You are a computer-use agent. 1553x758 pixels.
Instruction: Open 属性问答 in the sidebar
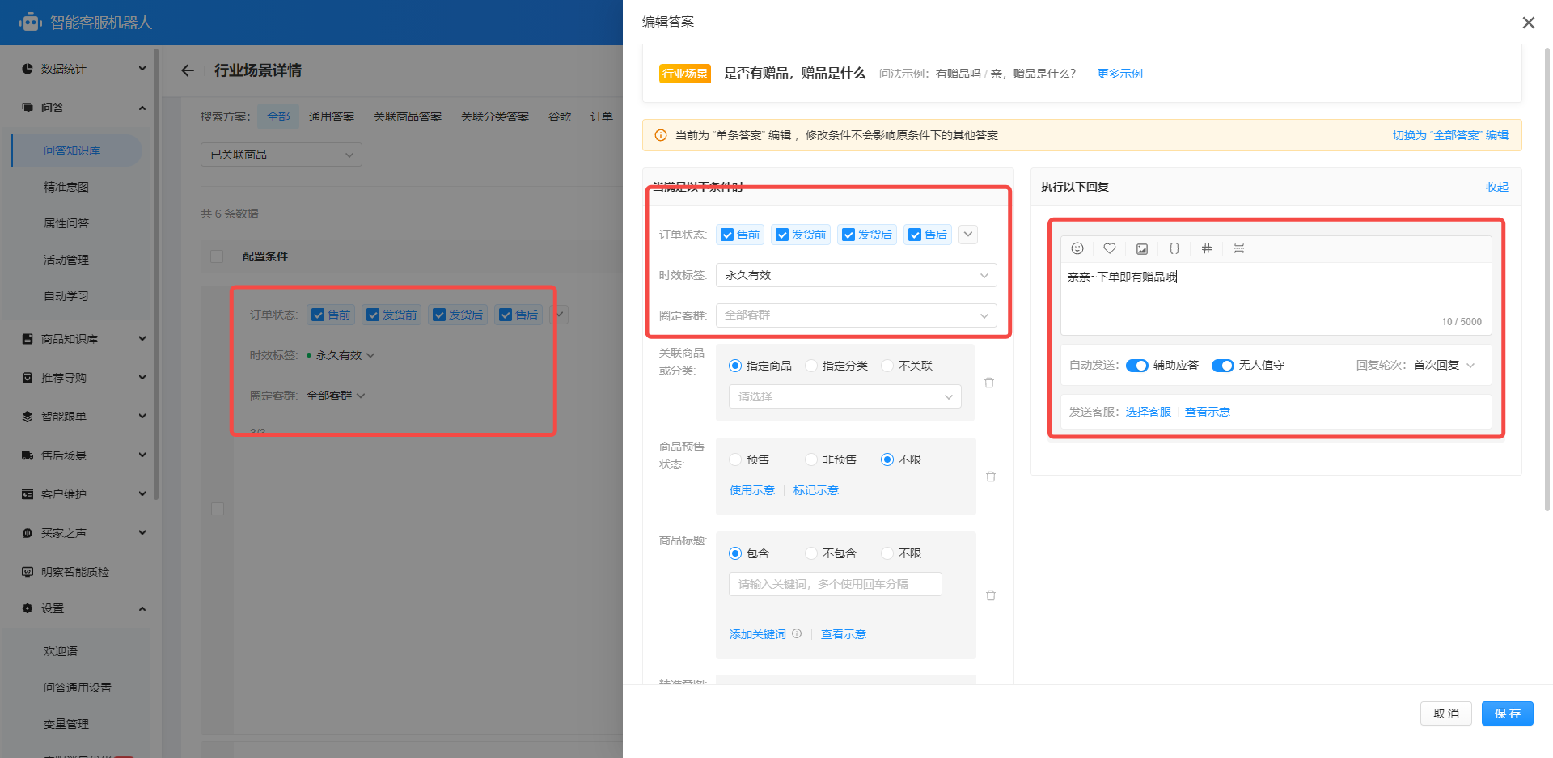tap(66, 223)
